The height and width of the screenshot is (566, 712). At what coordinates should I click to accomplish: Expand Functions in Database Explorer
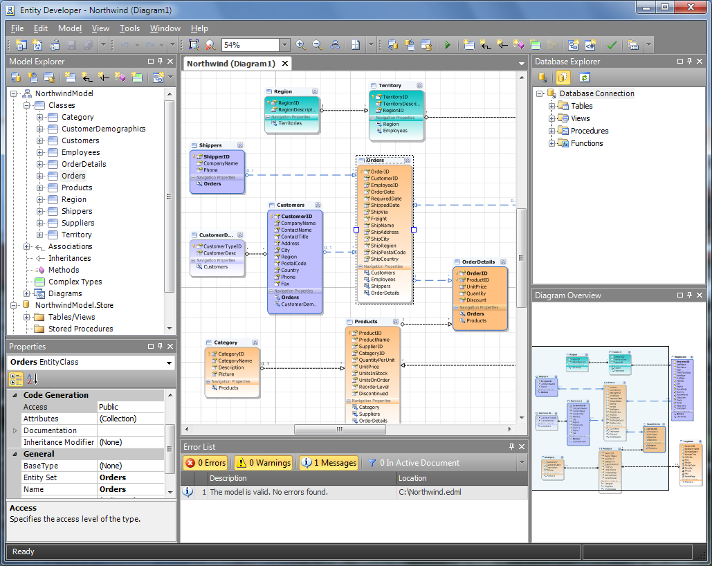(x=551, y=143)
